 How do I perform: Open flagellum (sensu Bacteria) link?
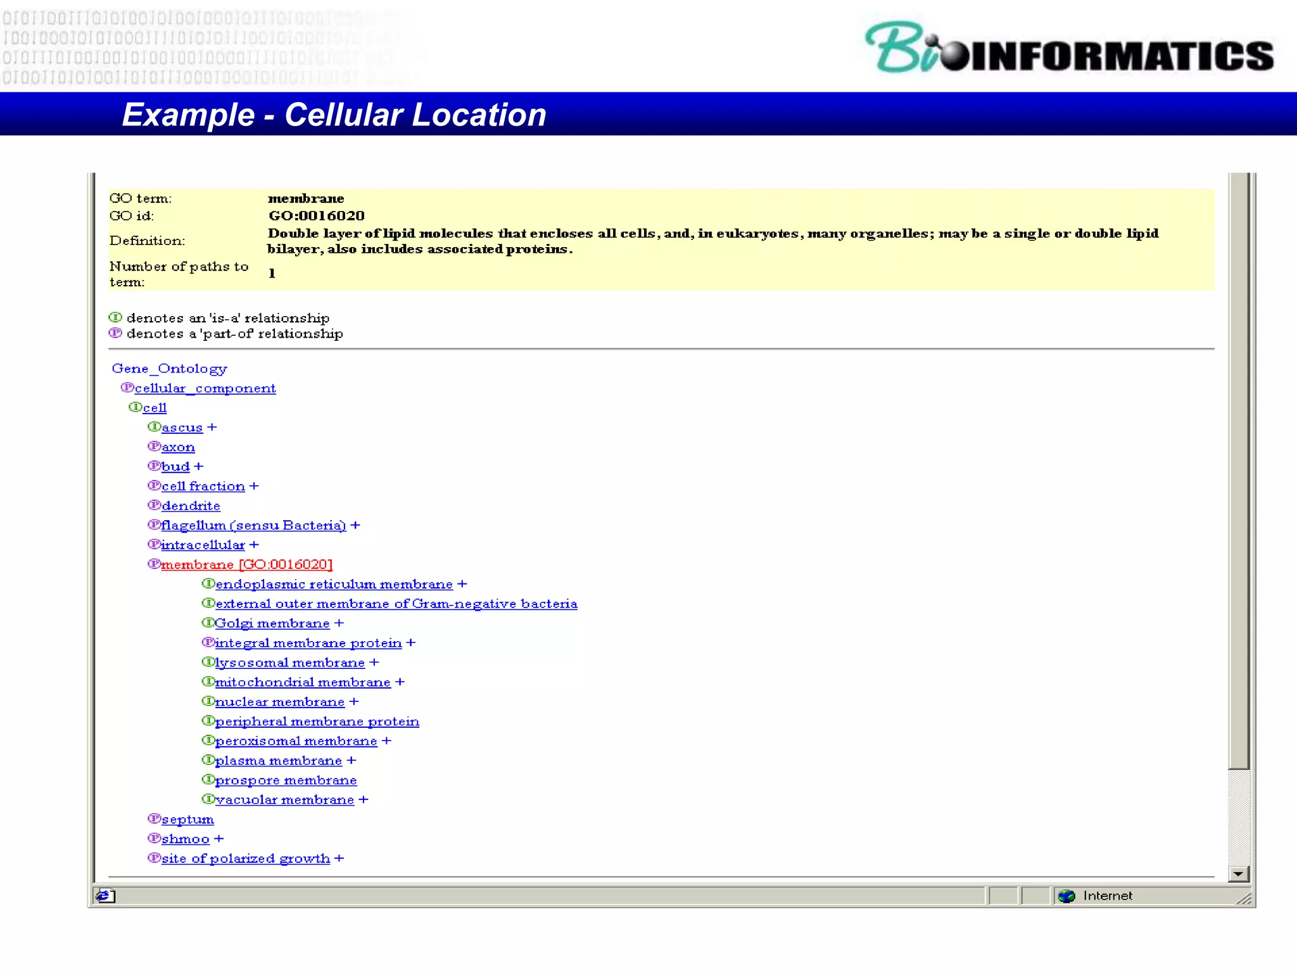[253, 525]
